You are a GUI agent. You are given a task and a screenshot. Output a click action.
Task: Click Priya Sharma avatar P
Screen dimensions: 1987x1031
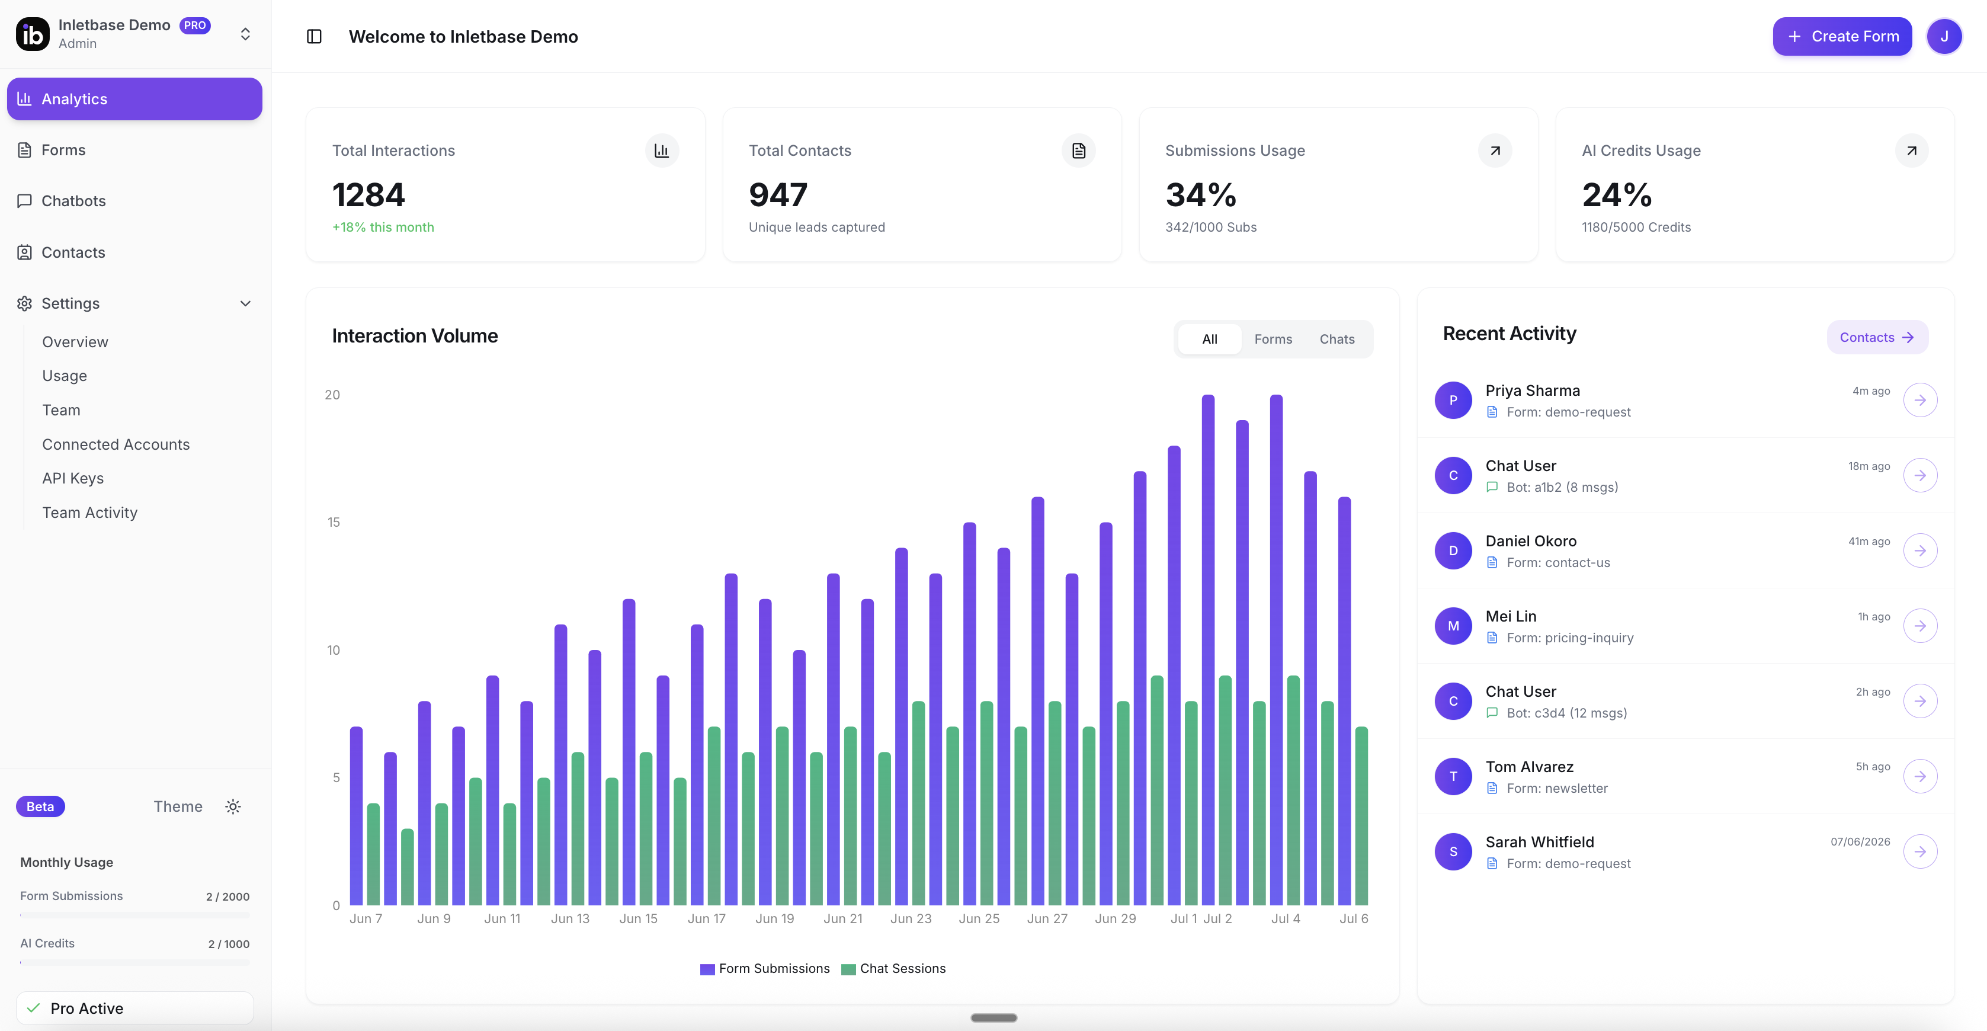point(1453,400)
